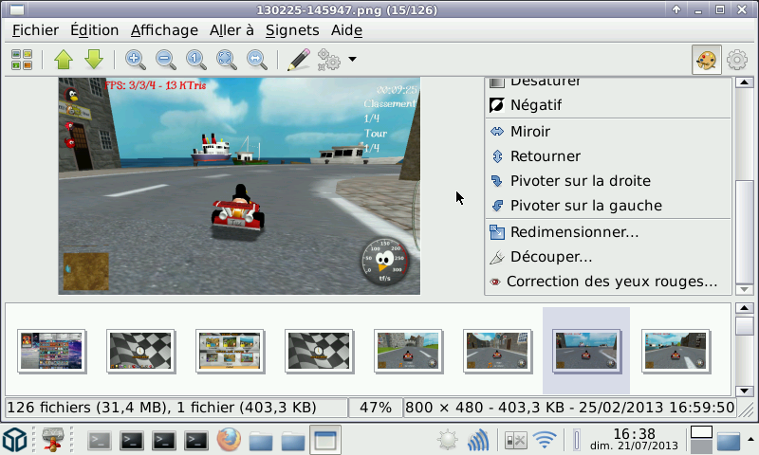Switch to the image viewer taskbar button

pyautogui.click(x=325, y=440)
